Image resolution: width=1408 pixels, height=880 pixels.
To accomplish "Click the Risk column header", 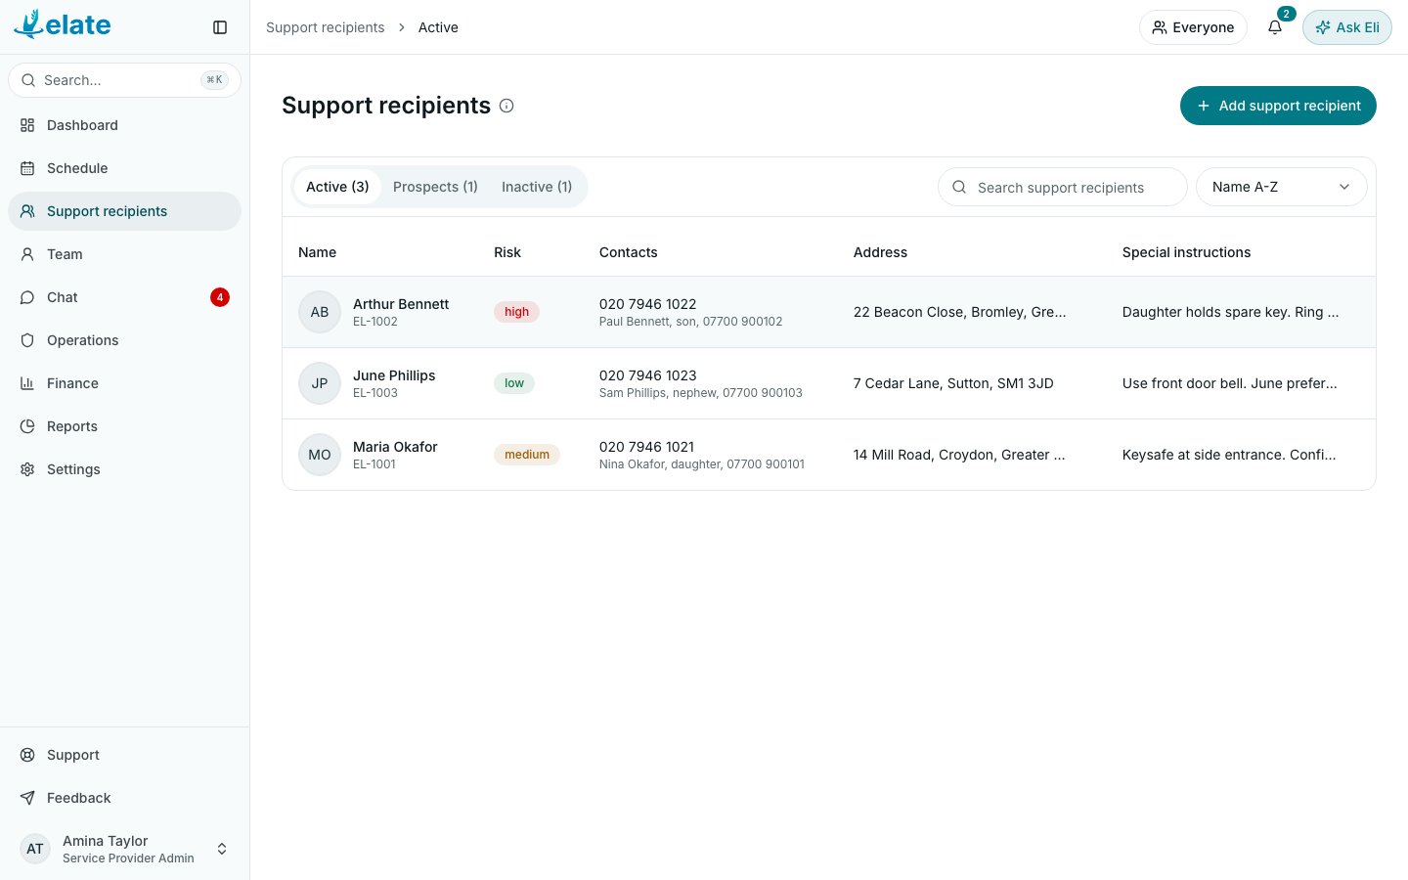I will (507, 252).
